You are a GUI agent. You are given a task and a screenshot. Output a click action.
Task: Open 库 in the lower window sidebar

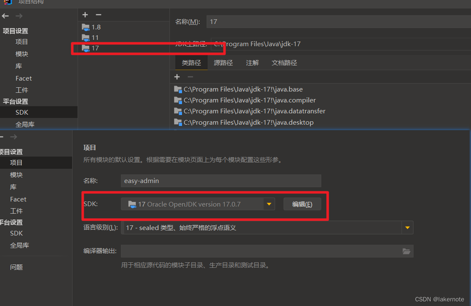click(13, 187)
